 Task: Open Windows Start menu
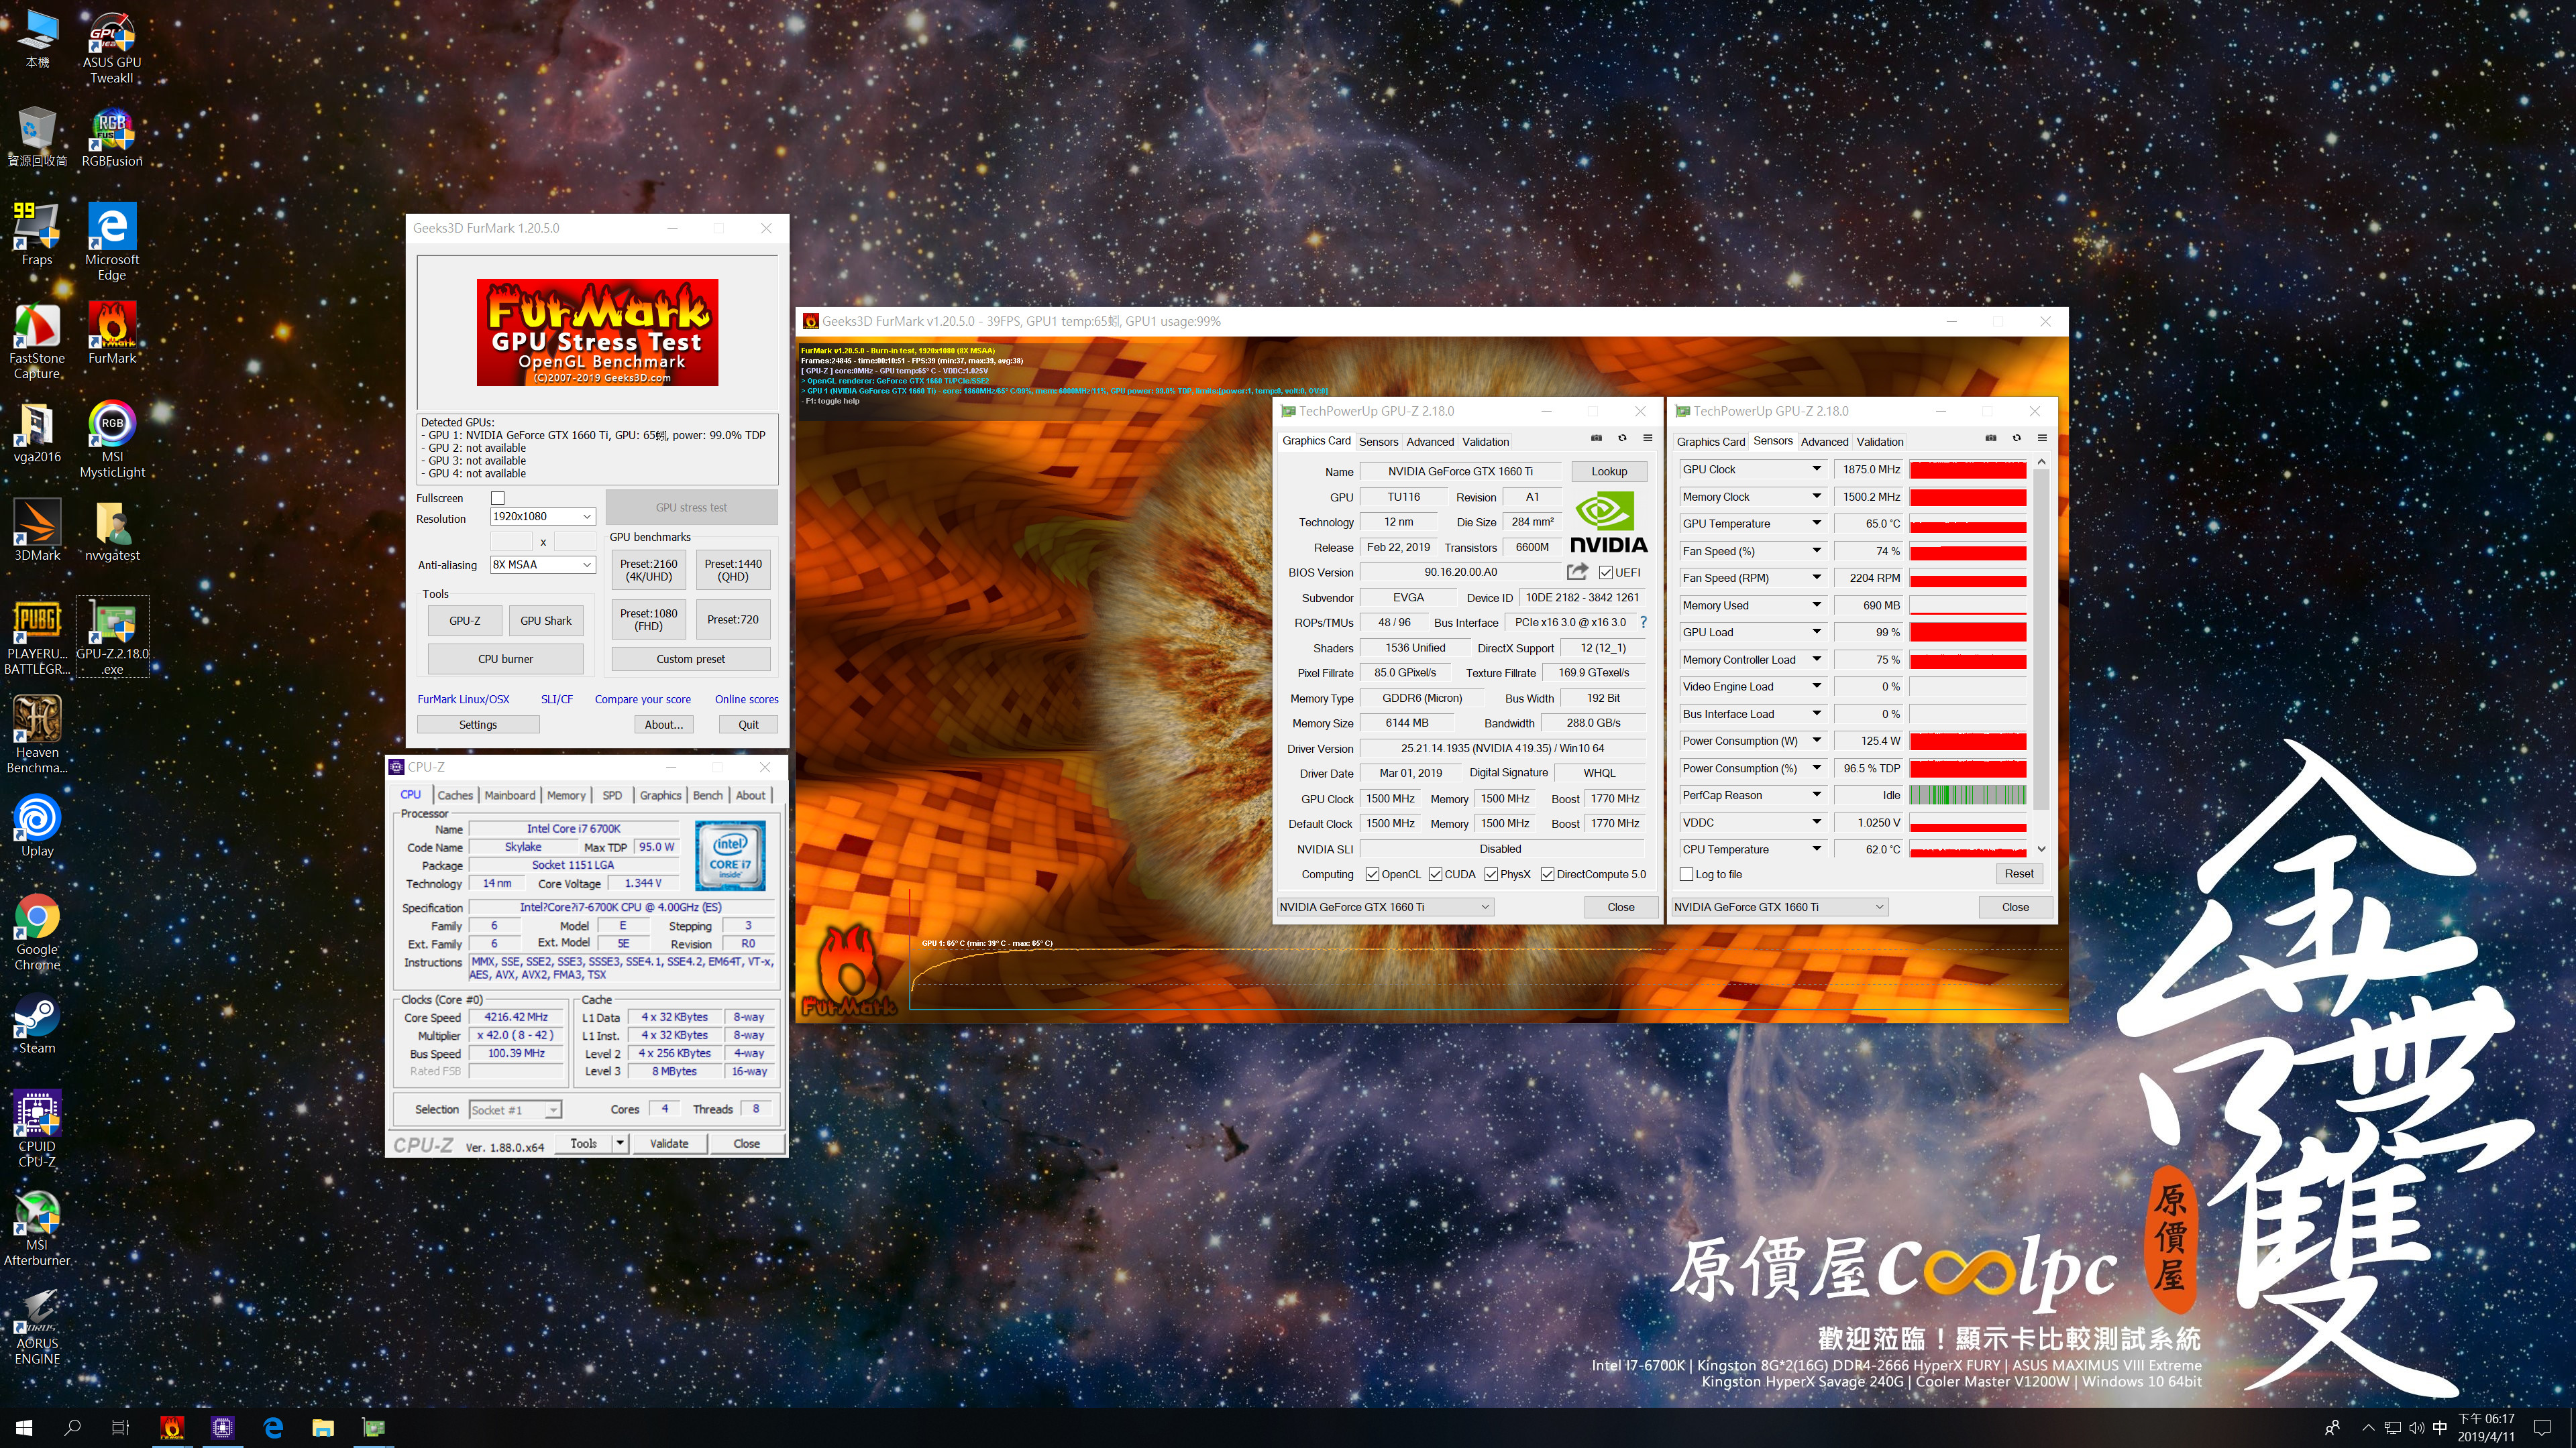click(24, 1427)
